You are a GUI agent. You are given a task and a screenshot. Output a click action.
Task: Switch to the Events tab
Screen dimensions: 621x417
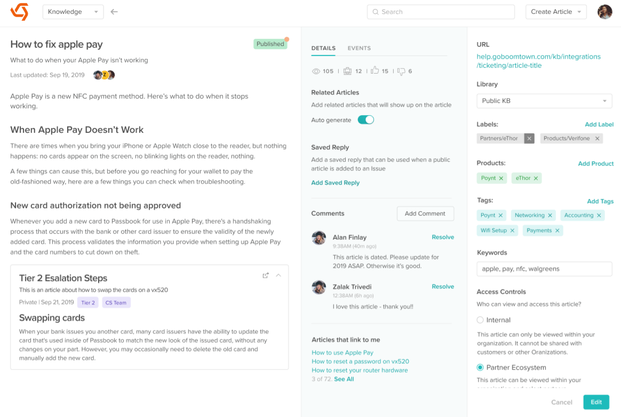[359, 49]
